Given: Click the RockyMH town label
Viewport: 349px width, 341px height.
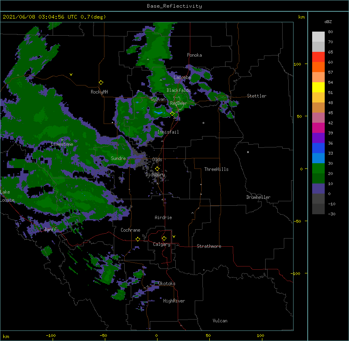Looking at the screenshot, I should click(x=99, y=92).
